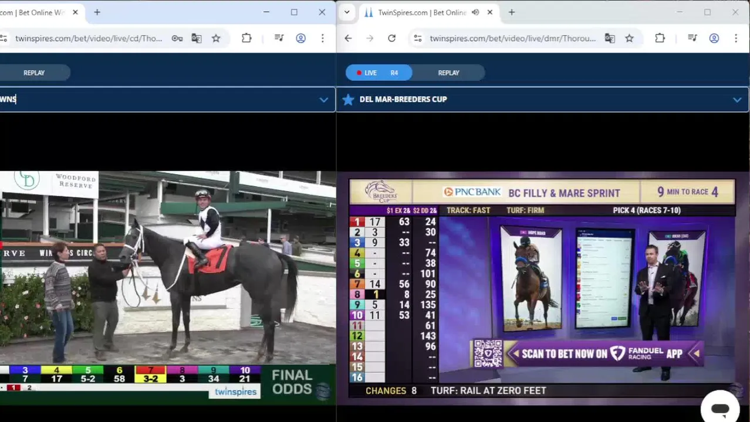Open Chrome three-dot menu in right window

pos(735,38)
